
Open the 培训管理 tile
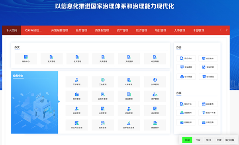click(x=76, y=110)
